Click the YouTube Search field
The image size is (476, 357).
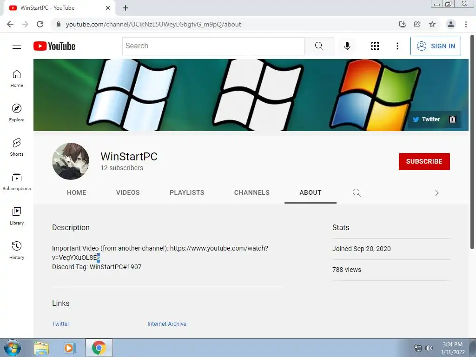[x=214, y=46]
